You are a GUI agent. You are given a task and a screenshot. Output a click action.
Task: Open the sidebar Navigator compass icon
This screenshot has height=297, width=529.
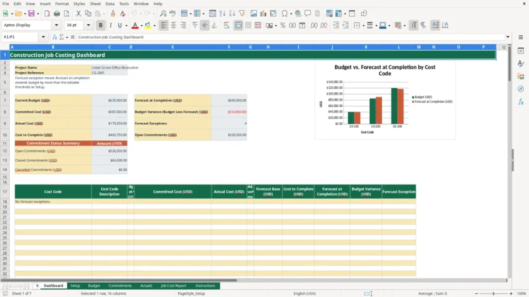point(521,89)
